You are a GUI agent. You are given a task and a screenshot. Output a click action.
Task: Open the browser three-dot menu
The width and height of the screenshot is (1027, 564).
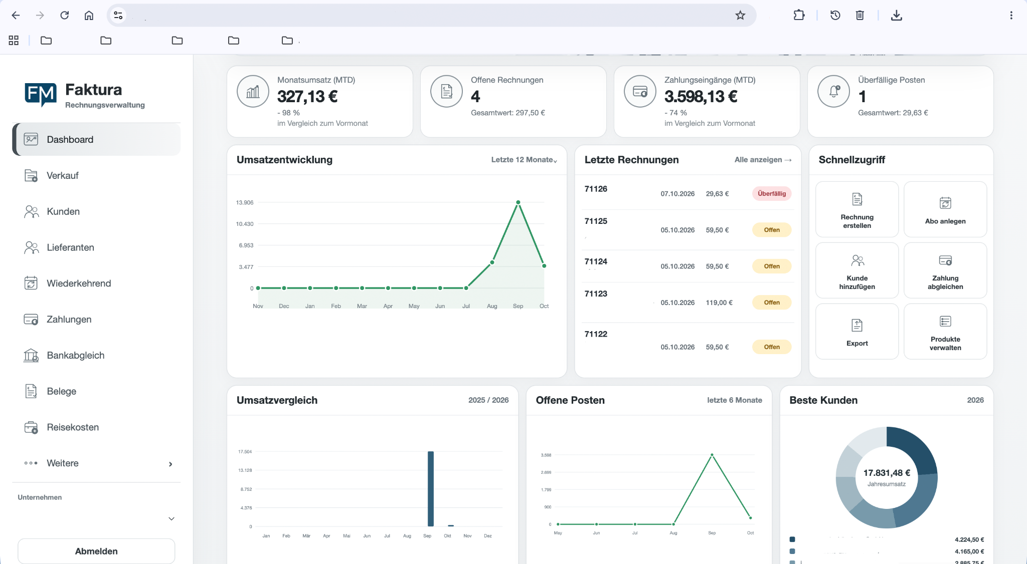click(x=1011, y=16)
